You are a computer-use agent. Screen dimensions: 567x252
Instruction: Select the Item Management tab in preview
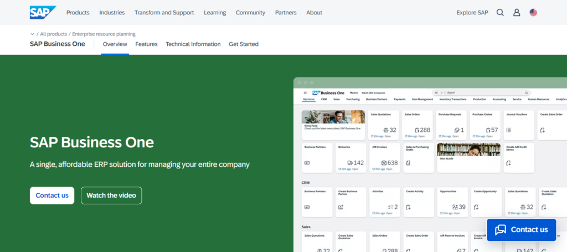(422, 99)
